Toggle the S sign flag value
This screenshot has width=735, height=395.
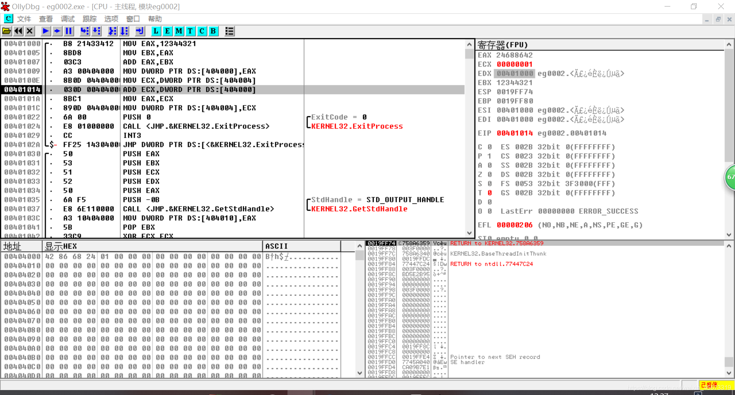pyautogui.click(x=490, y=184)
